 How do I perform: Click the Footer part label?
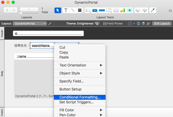click(x=2, y=112)
